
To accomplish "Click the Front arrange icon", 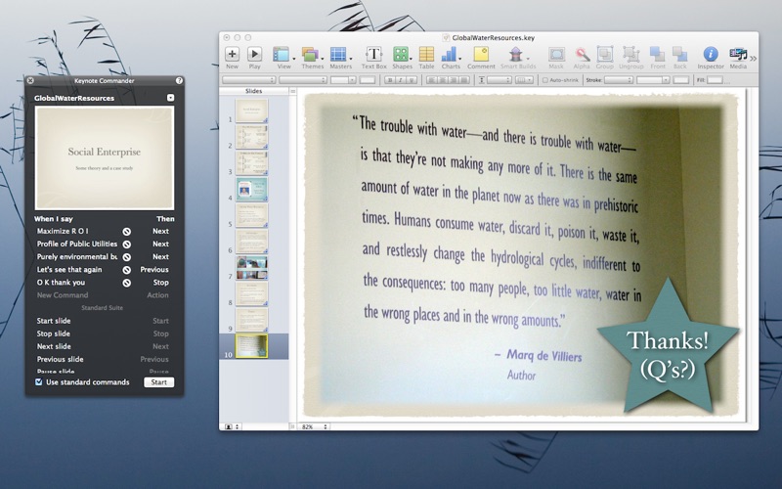I will point(657,54).
